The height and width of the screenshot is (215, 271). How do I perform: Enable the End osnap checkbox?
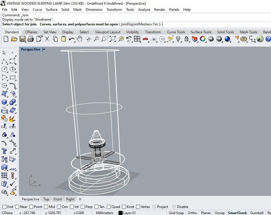point(5,207)
